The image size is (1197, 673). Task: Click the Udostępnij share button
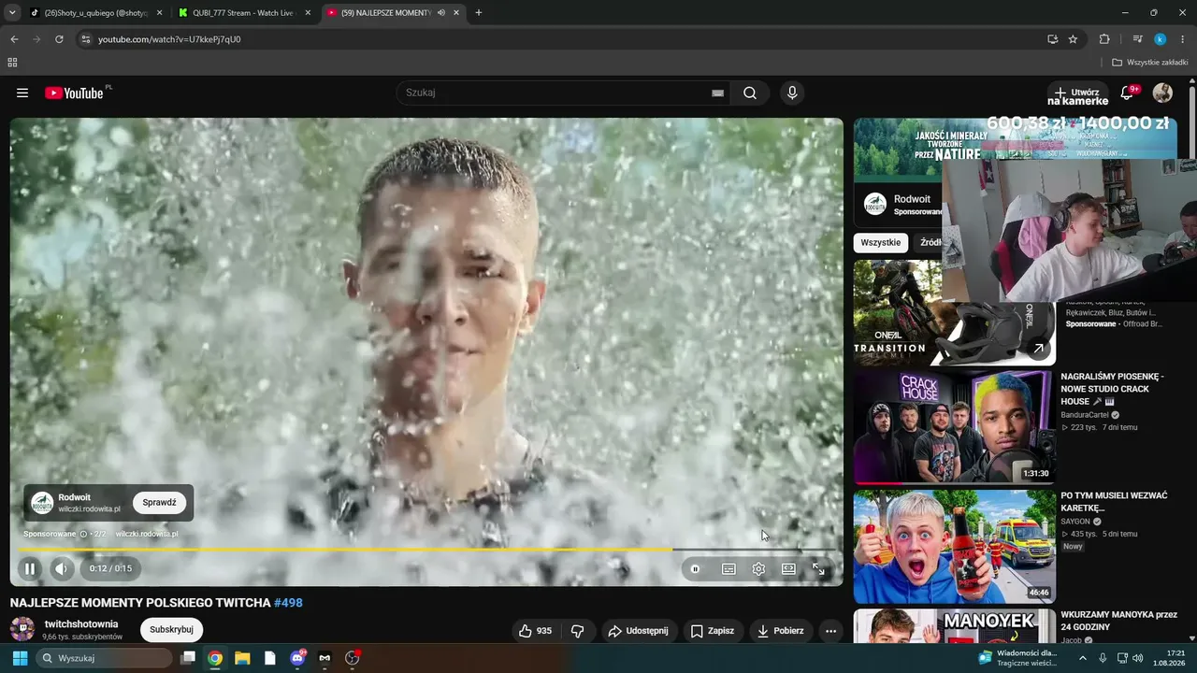(639, 631)
